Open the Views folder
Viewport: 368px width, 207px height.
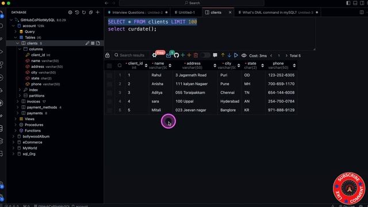(x=29, y=119)
